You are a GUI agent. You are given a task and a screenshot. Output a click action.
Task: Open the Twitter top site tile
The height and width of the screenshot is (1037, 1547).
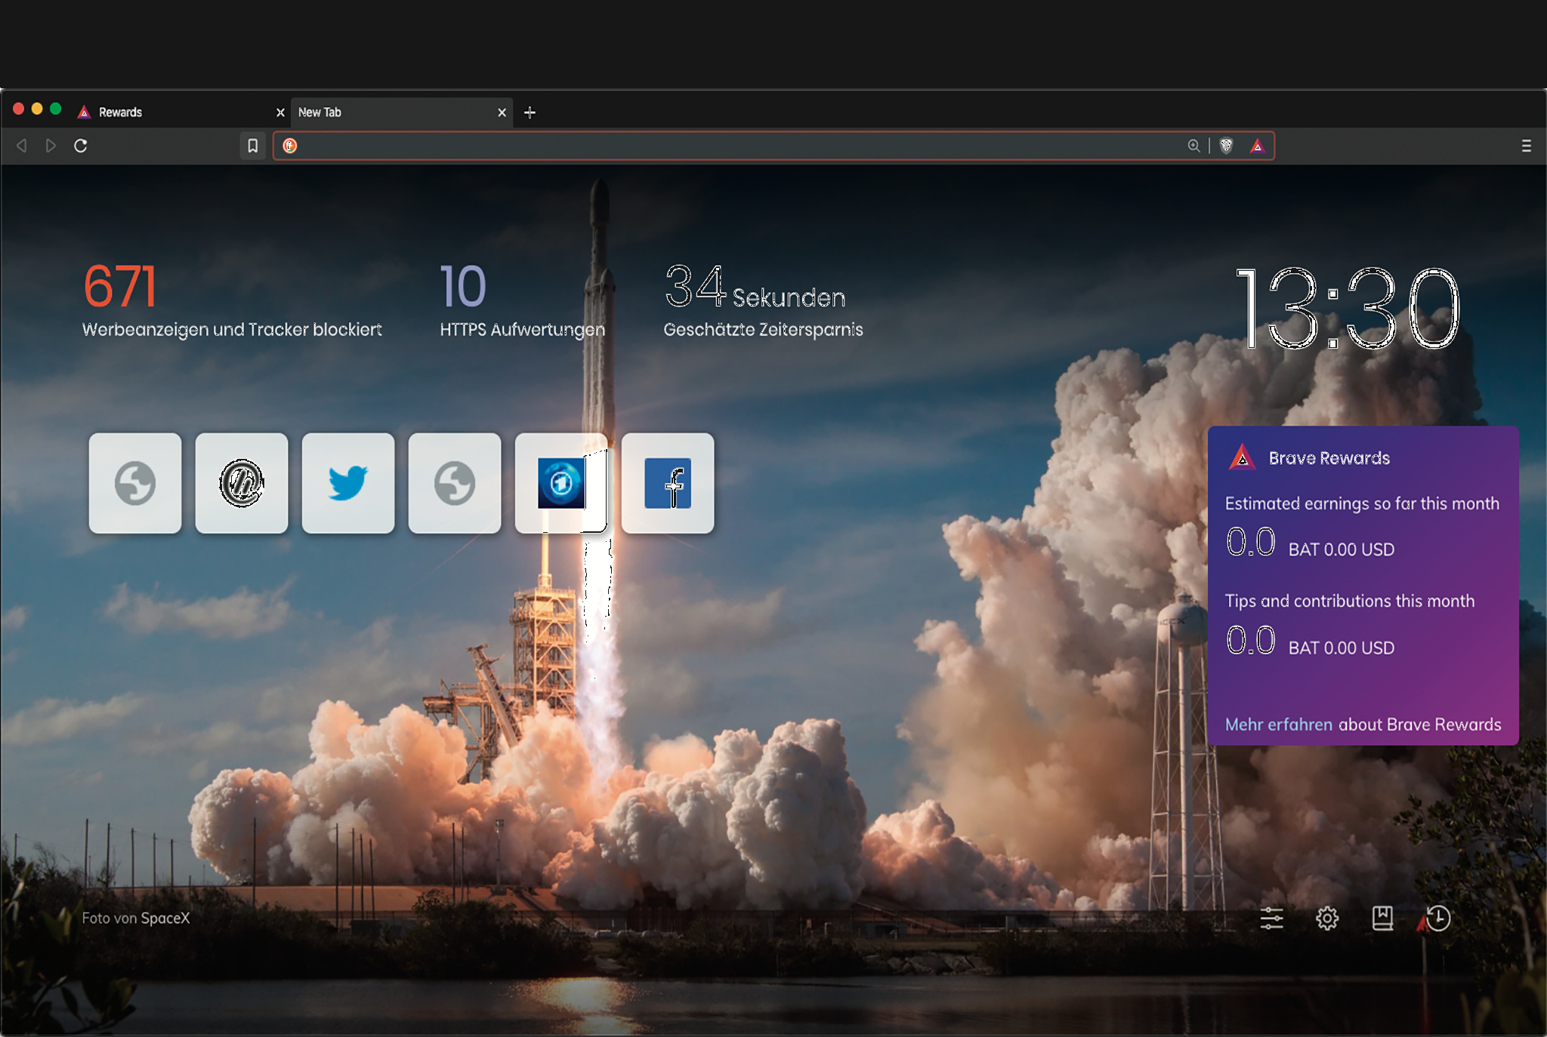[348, 483]
